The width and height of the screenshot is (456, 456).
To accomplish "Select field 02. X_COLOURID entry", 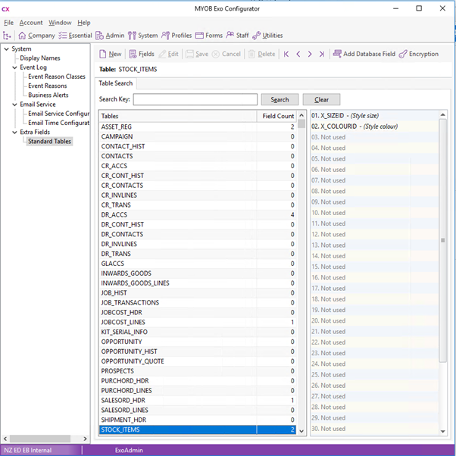I will tap(374, 126).
